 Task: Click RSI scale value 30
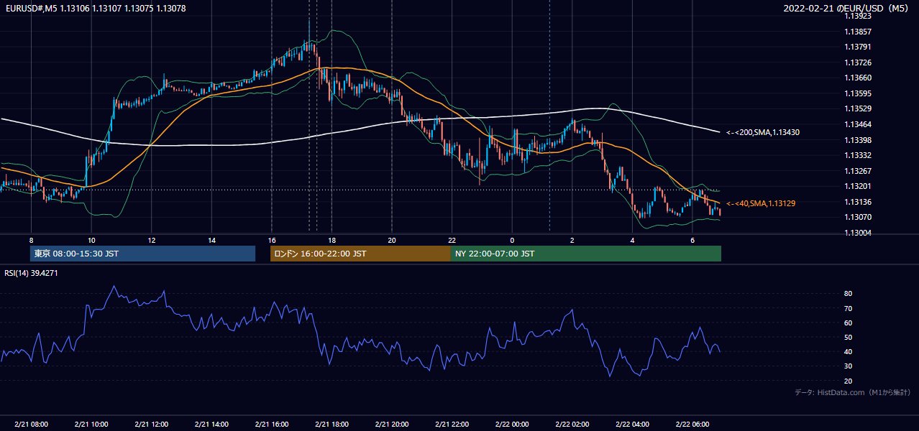pos(848,366)
